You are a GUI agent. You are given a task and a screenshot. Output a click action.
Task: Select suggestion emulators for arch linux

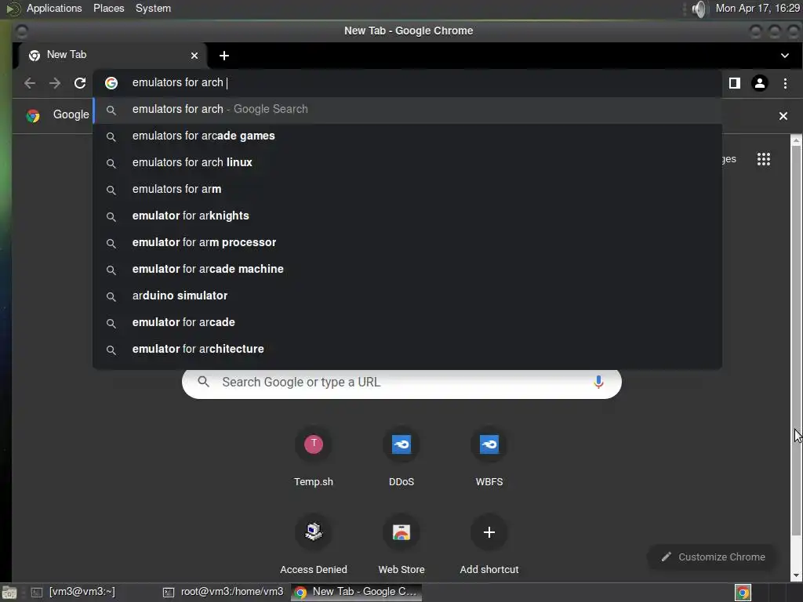tap(408, 163)
